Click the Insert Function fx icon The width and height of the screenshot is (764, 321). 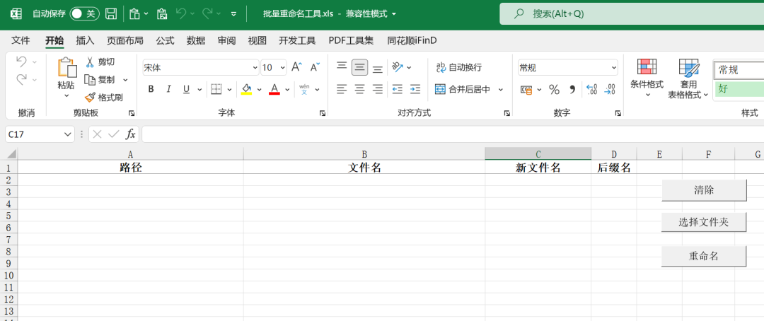pyautogui.click(x=131, y=134)
